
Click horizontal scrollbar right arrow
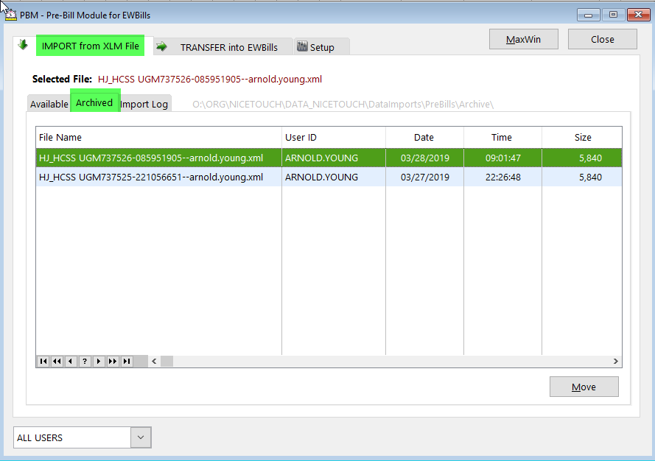(615, 361)
